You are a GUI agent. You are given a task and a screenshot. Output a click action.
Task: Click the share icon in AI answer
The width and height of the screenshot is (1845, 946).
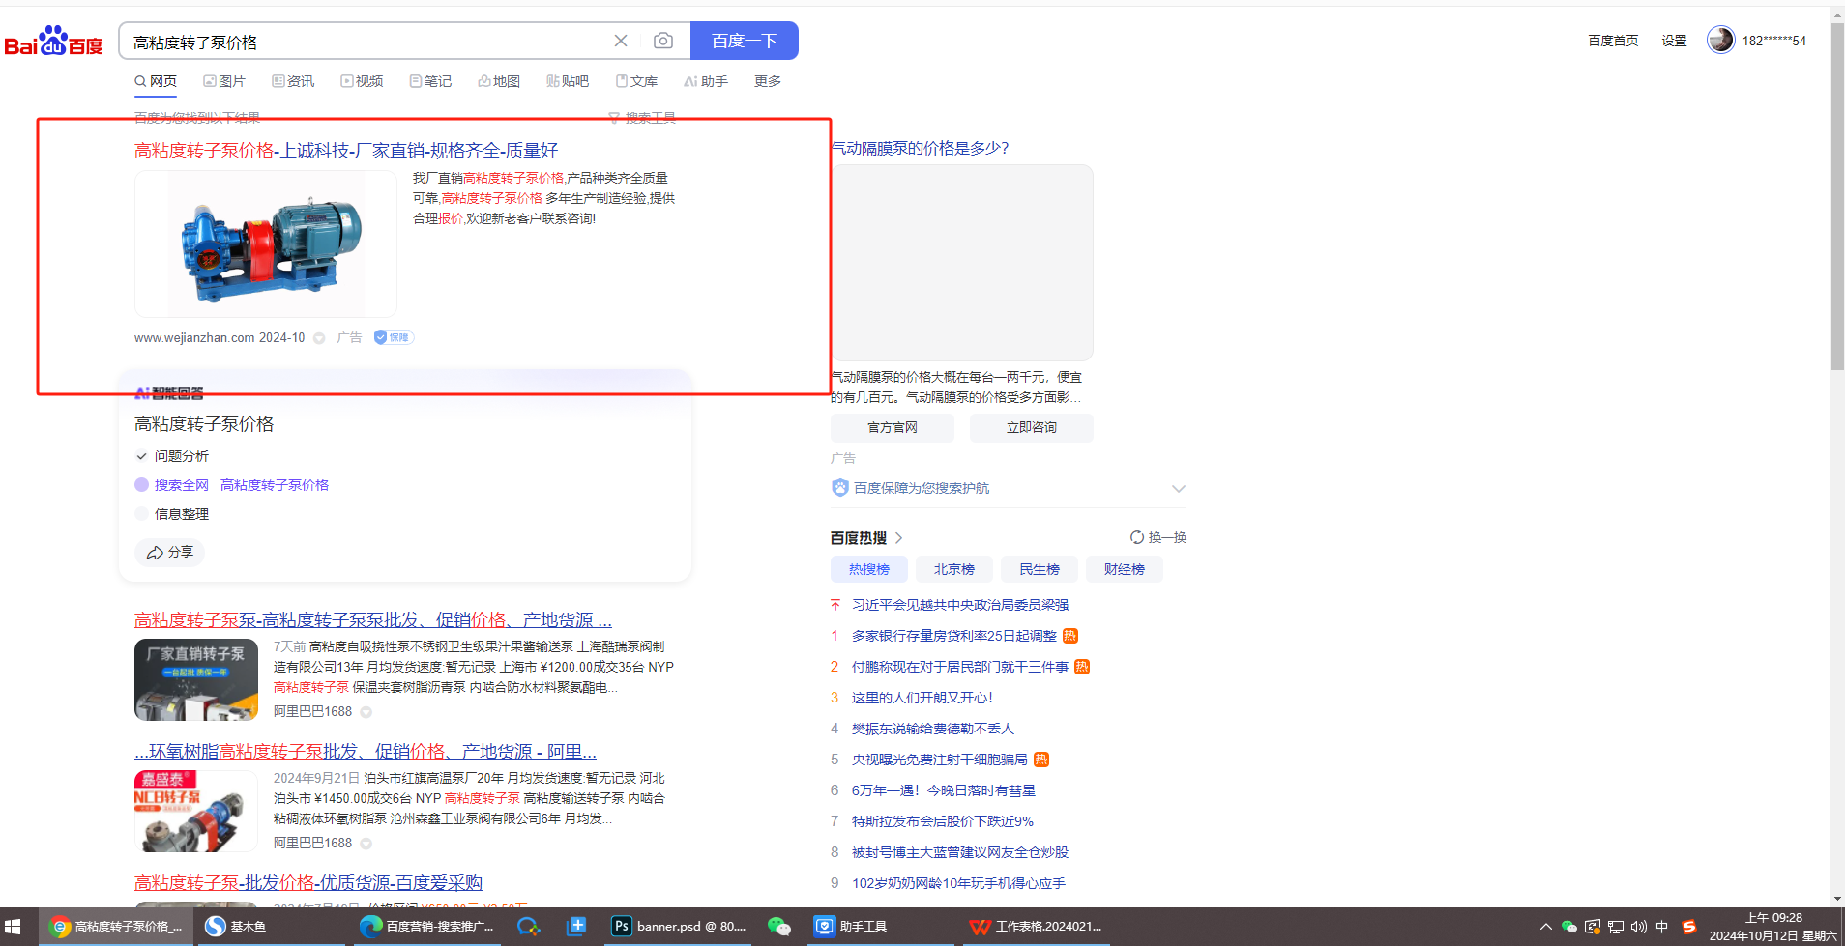155,553
